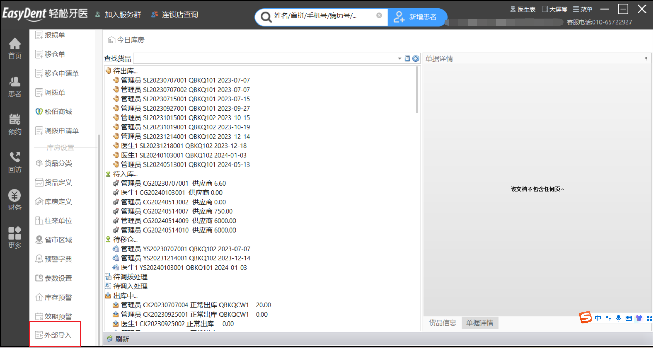This screenshot has width=653, height=348.
Task: Click the blue plus icon beside search
Action: pos(416,59)
